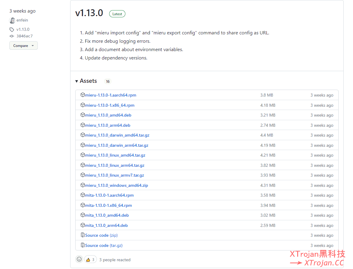Download mieru_1.13.0_linux_amd64.tar.gz
The image size is (353, 269).
click(115, 155)
